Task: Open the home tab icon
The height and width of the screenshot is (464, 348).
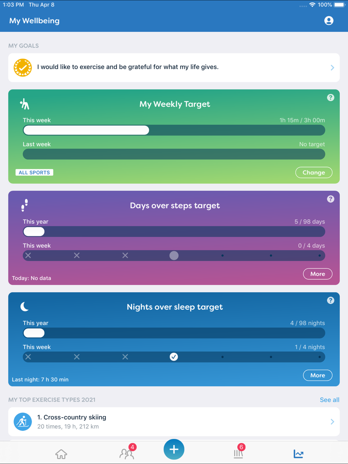Action: click(x=61, y=454)
